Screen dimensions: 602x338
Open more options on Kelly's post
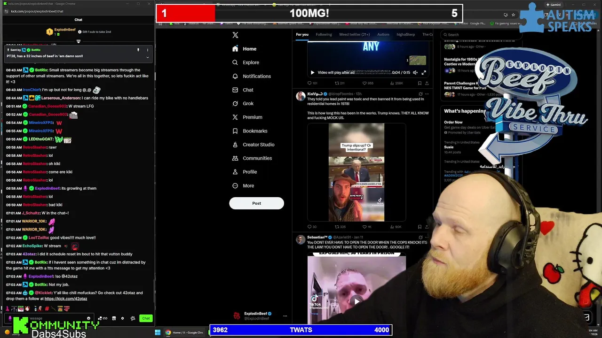point(427,94)
